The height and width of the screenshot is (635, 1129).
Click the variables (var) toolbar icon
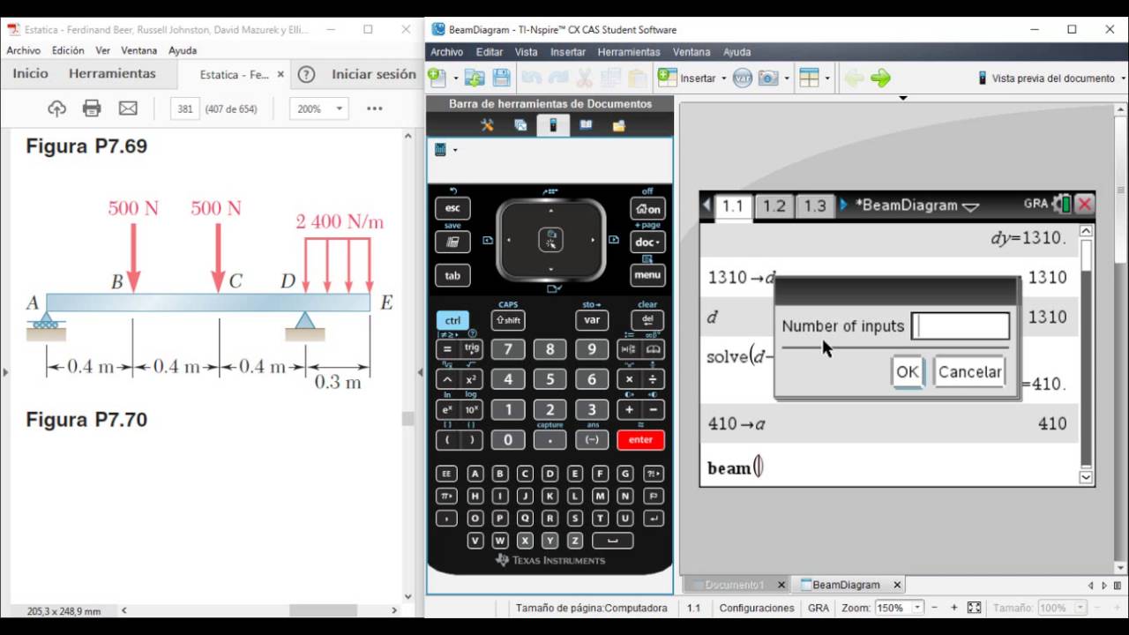point(743,78)
